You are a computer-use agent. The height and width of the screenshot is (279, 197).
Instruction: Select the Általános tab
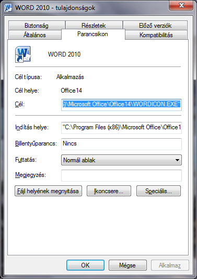[x=34, y=35]
